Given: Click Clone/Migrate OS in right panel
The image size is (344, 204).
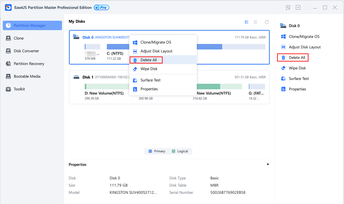Looking at the screenshot, I should (304, 36).
